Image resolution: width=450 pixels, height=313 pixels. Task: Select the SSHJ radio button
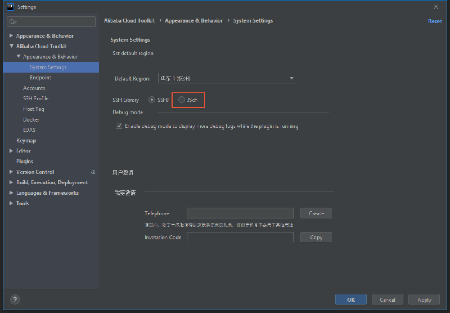point(151,100)
